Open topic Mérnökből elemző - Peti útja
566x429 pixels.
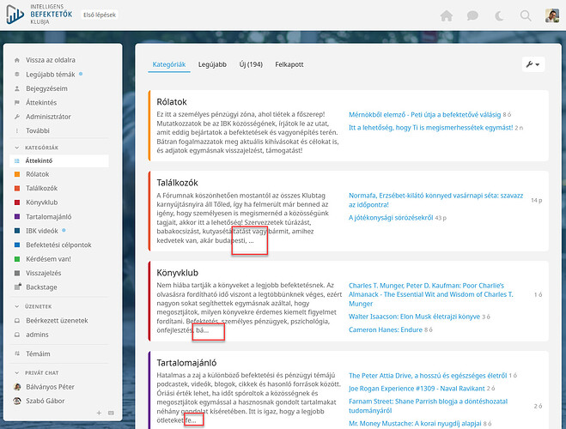424,115
